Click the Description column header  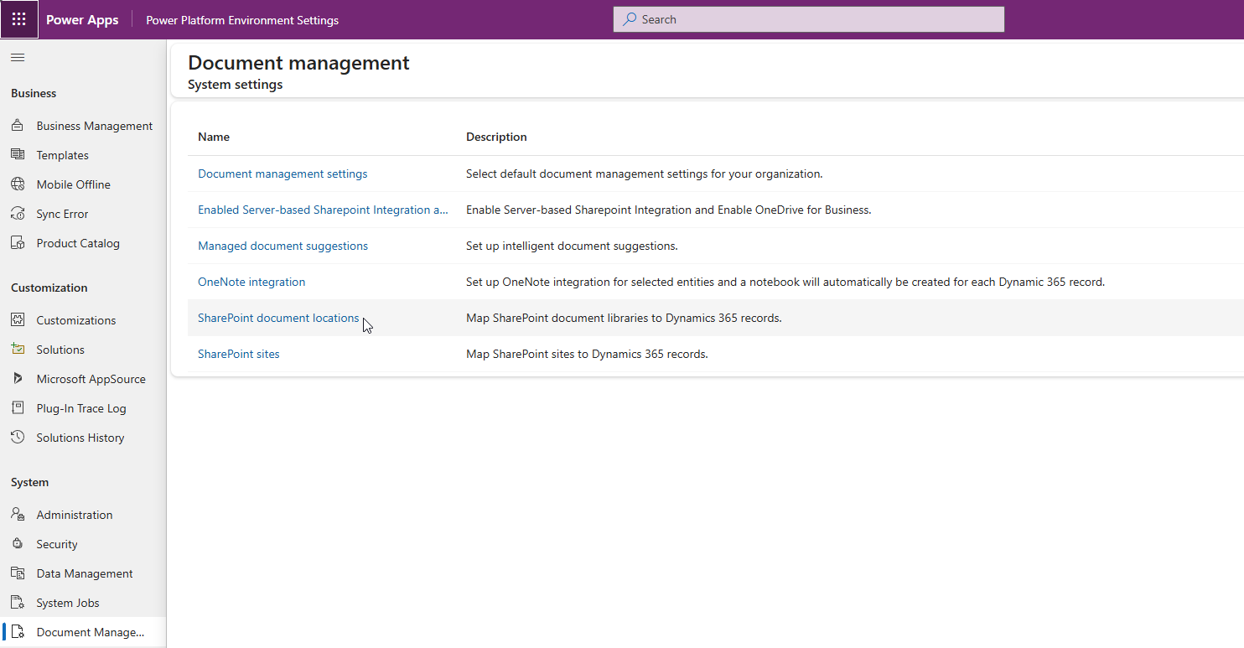pyautogui.click(x=496, y=137)
